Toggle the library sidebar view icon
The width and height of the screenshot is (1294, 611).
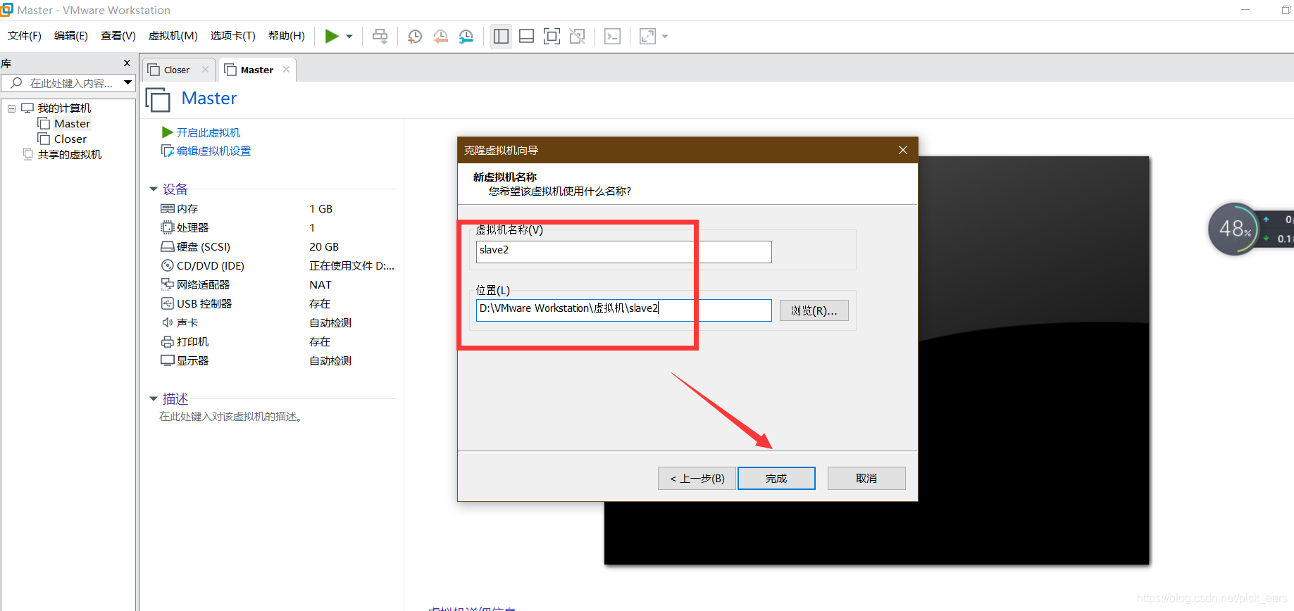(501, 36)
